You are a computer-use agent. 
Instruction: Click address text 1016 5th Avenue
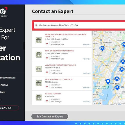(52, 82)
